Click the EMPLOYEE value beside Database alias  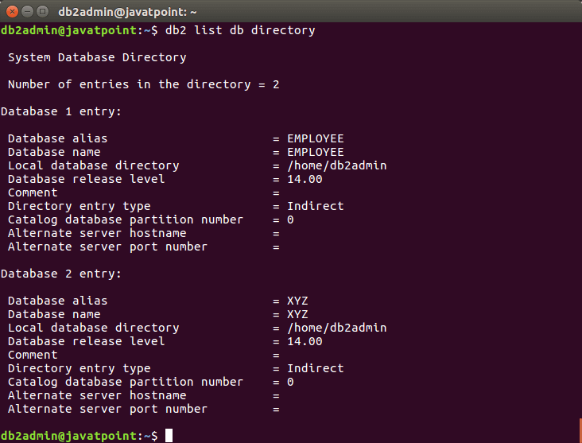(315, 138)
